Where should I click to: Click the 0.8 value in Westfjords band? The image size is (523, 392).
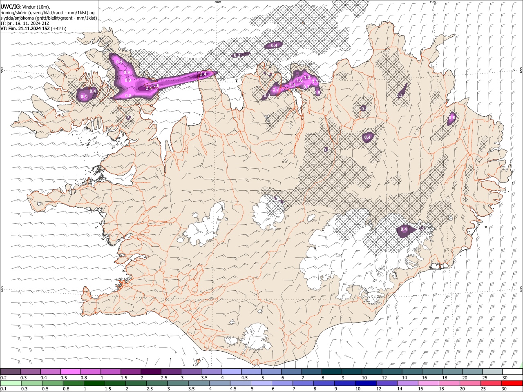pos(128,96)
